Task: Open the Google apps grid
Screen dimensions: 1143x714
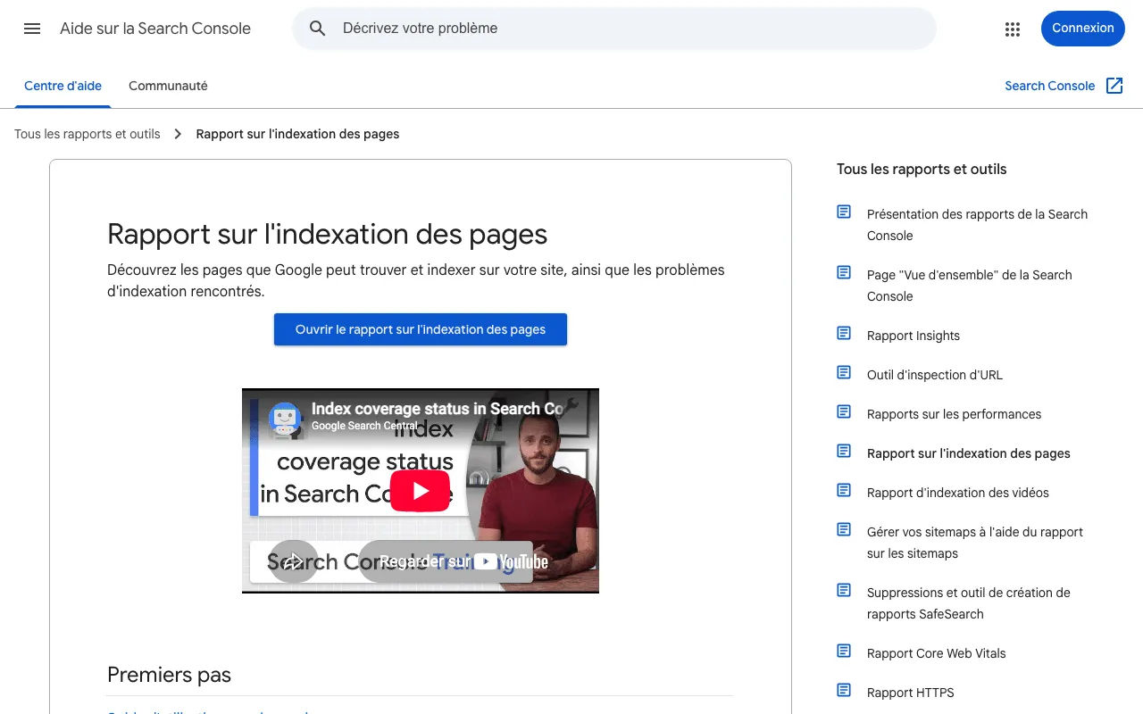Action: pos(1012,29)
